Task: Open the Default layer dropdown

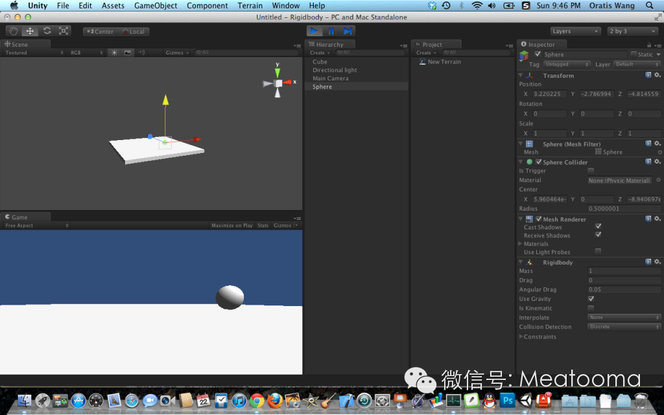Action: 637,64
